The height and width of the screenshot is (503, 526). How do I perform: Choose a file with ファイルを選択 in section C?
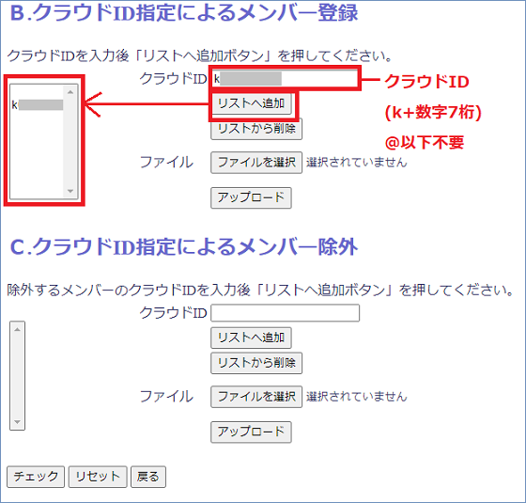point(256,397)
